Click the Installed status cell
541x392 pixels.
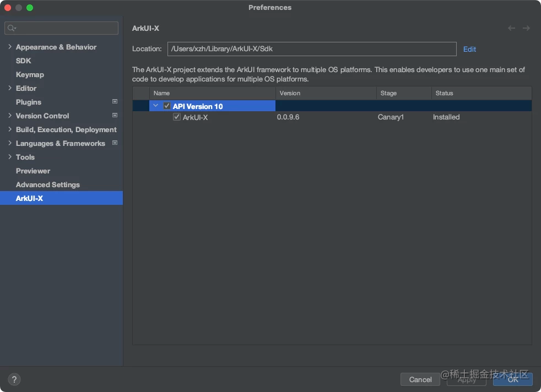click(446, 117)
